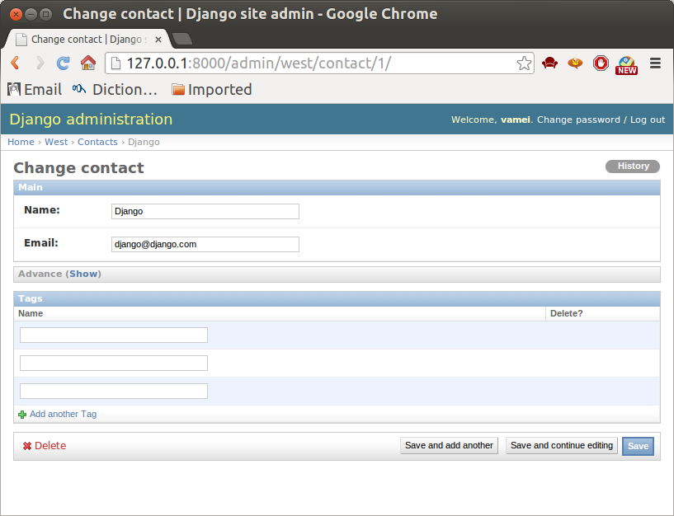Image resolution: width=674 pixels, height=516 pixels.
Task: Click the orange speech-bubble extension icon
Action: [575, 63]
